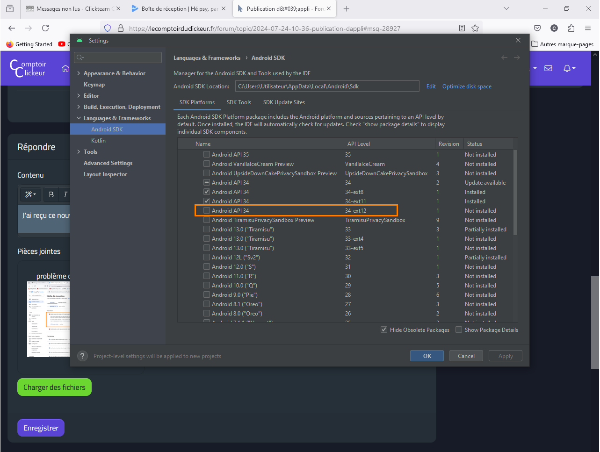600x452 pixels.
Task: Enable the Show Package Details checkbox
Action: pos(459,330)
